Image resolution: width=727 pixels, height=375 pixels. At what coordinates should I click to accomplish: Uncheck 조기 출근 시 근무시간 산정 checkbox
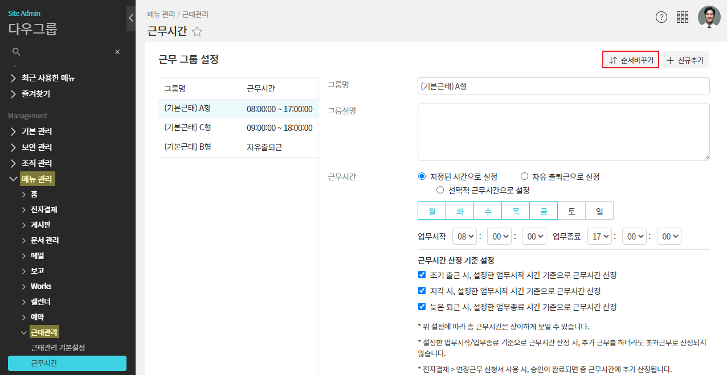click(422, 275)
